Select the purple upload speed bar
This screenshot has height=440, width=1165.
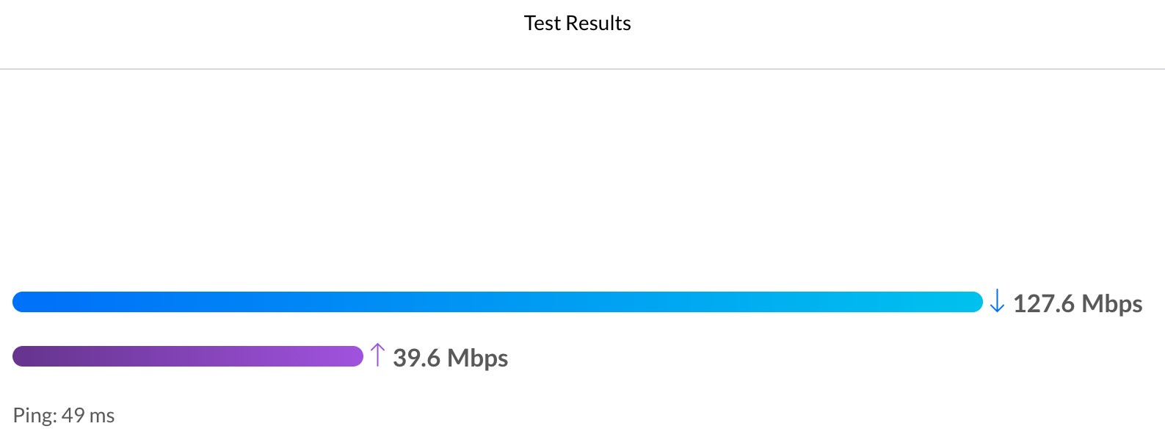(x=188, y=356)
